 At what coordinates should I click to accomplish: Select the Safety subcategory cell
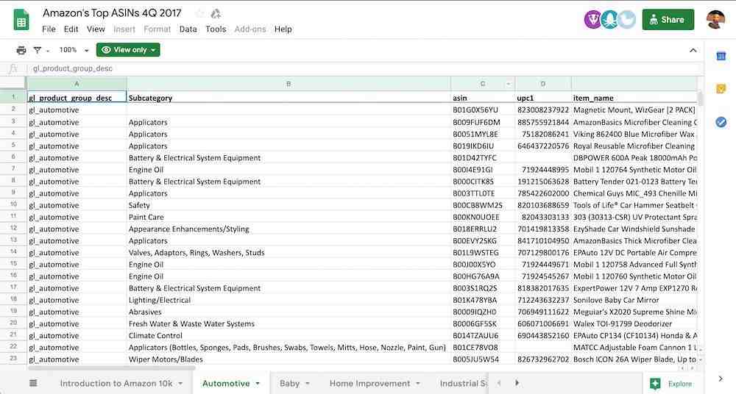pos(289,205)
